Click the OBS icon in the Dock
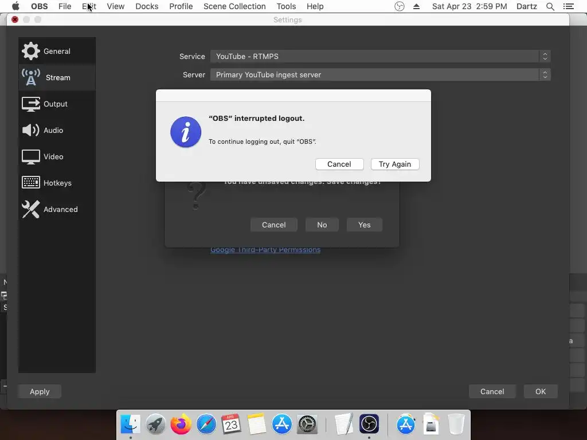 point(369,425)
